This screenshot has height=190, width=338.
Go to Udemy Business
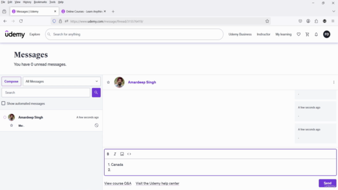(x=240, y=34)
